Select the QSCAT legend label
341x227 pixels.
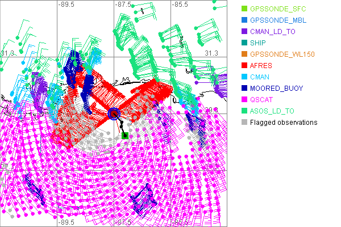pyautogui.click(x=264, y=99)
